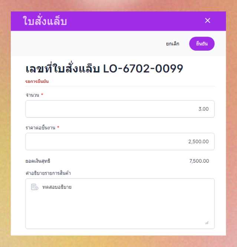Click the document info icon in description box

tap(34, 187)
